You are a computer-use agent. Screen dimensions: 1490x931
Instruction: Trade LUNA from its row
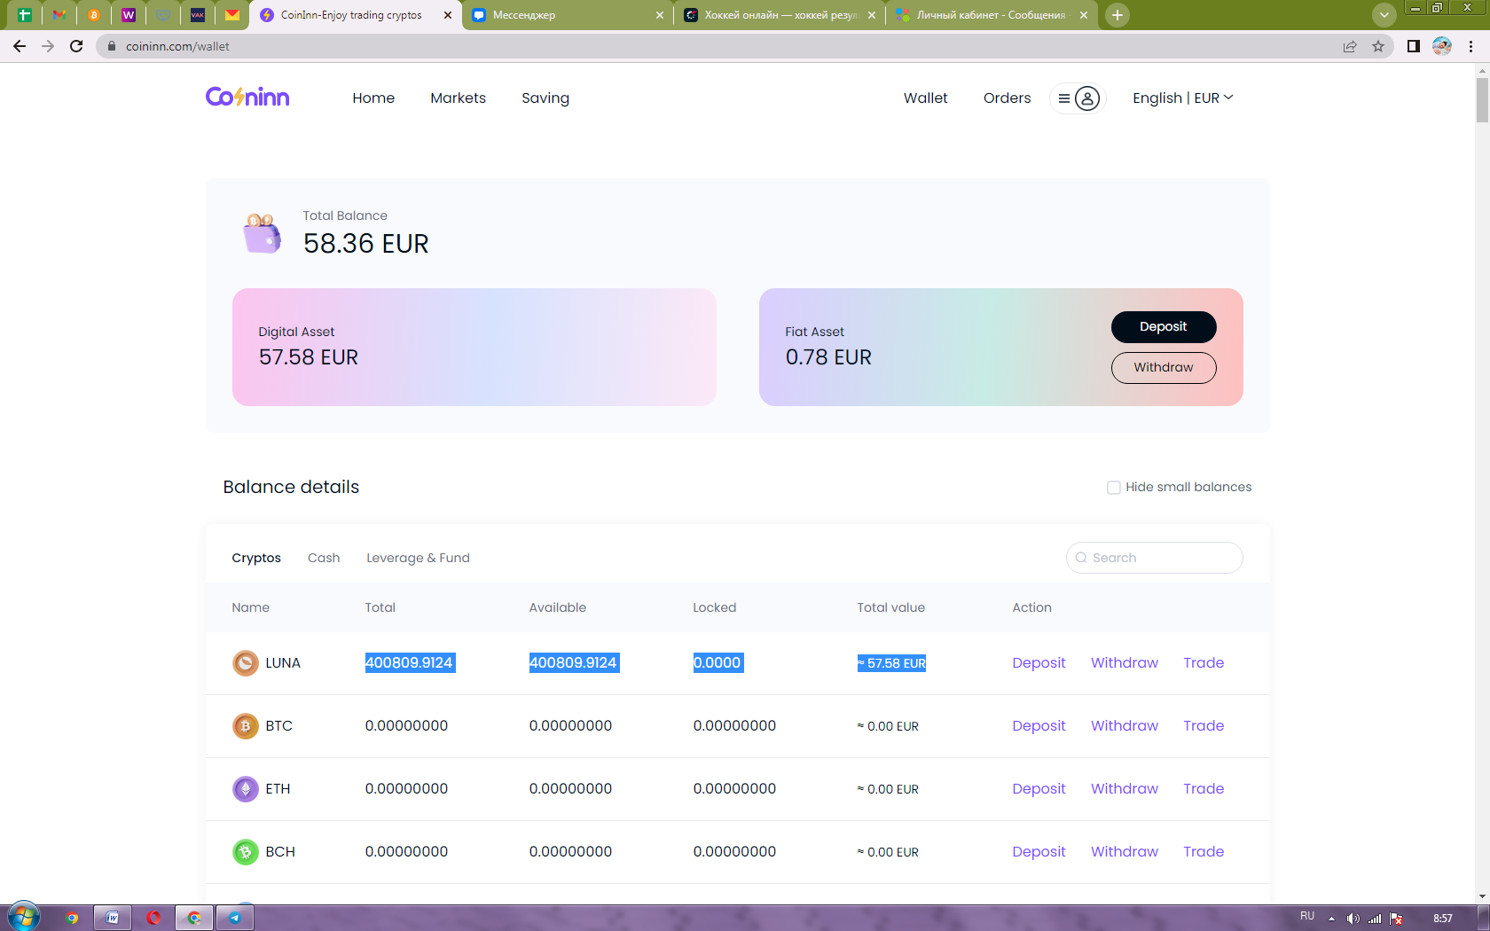[x=1204, y=663]
